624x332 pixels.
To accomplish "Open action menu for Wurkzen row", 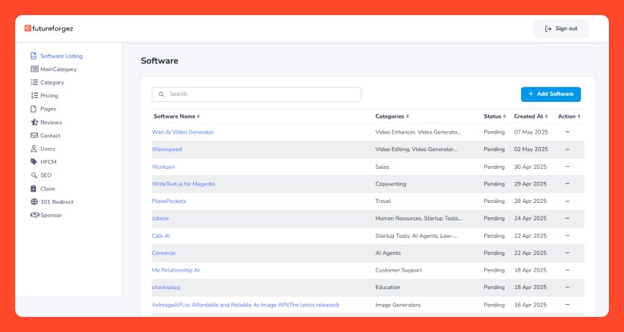I will pos(567,167).
